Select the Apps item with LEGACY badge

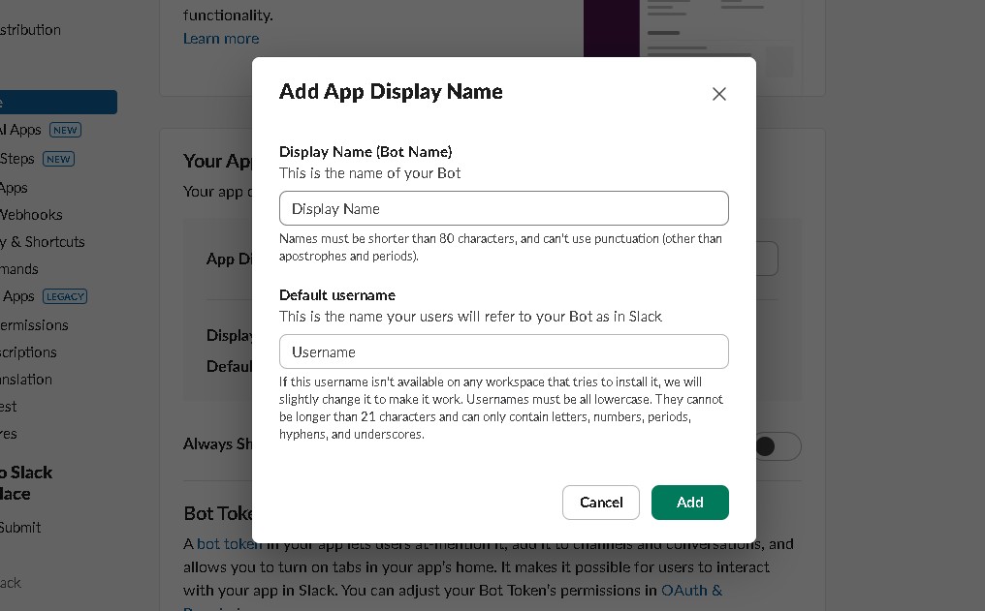(x=17, y=296)
